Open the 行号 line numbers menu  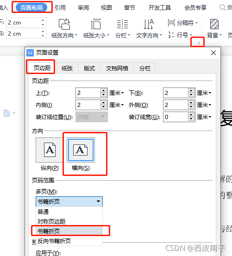(180, 35)
